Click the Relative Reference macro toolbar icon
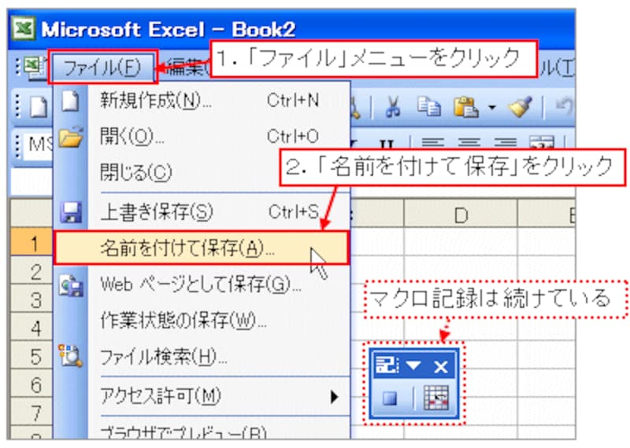The width and height of the screenshot is (630, 448). (436, 398)
